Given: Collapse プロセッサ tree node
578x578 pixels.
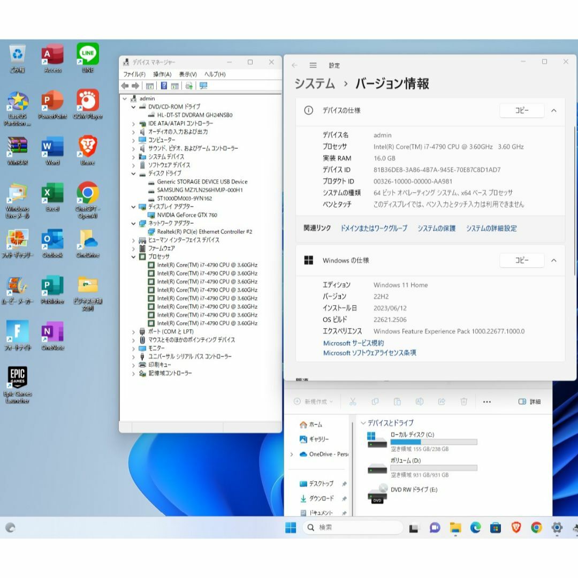Looking at the screenshot, I should pos(133,256).
